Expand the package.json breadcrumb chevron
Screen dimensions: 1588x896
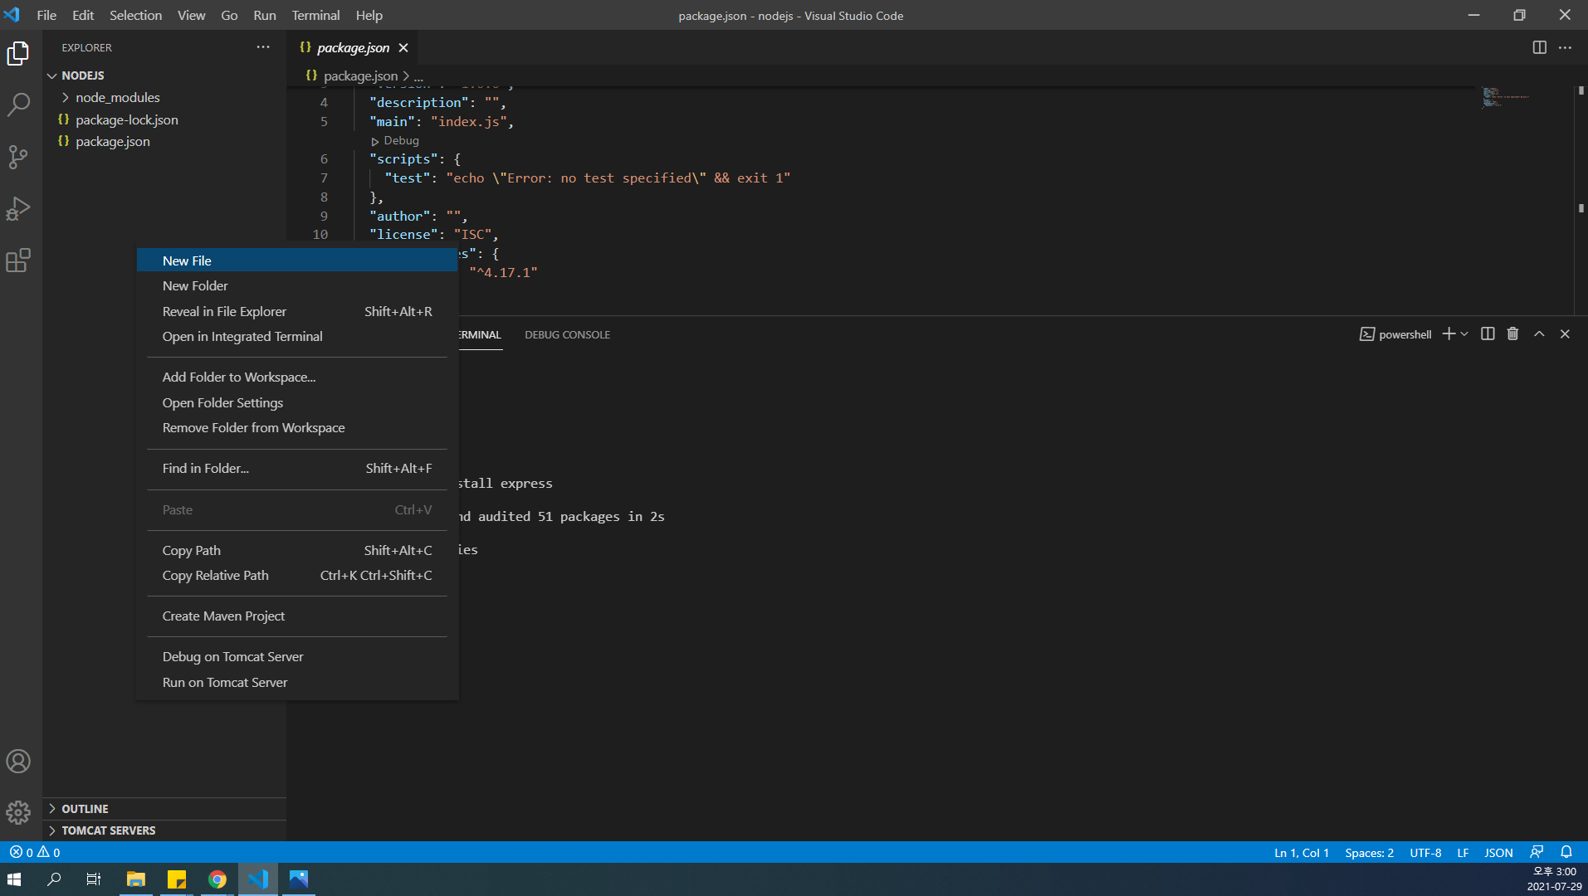tap(406, 76)
